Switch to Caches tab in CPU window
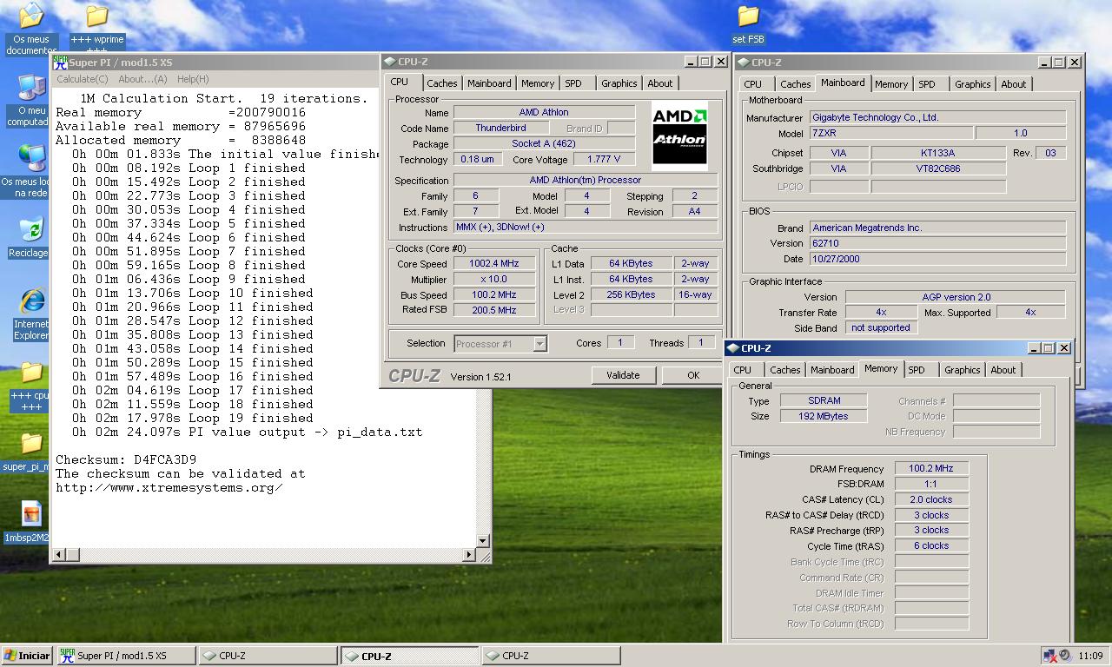Image resolution: width=1112 pixels, height=667 pixels. 441,83
